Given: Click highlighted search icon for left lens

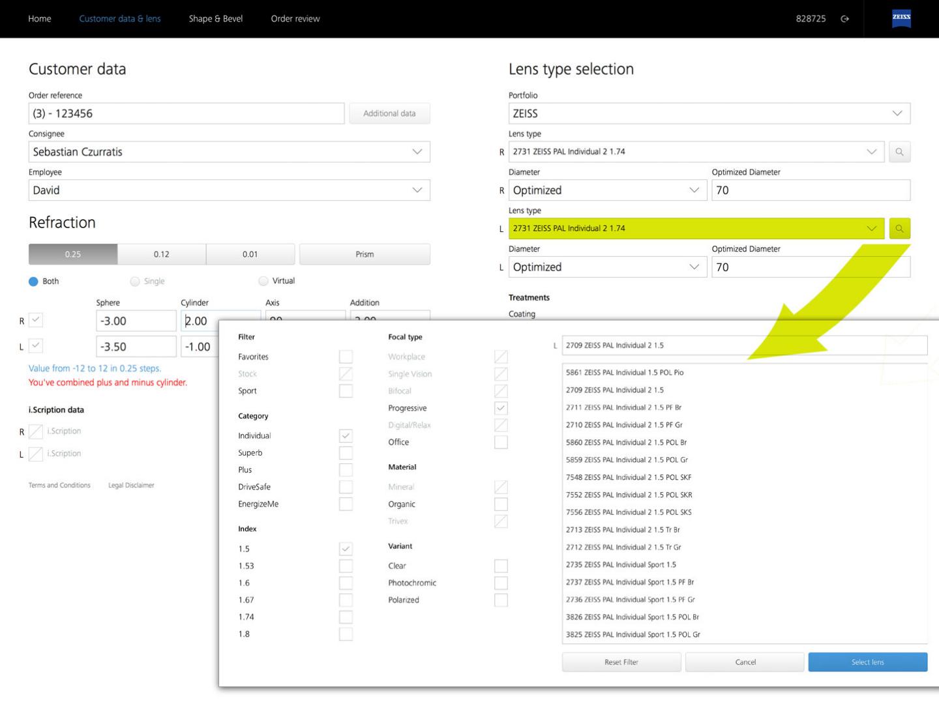Looking at the screenshot, I should 899,229.
